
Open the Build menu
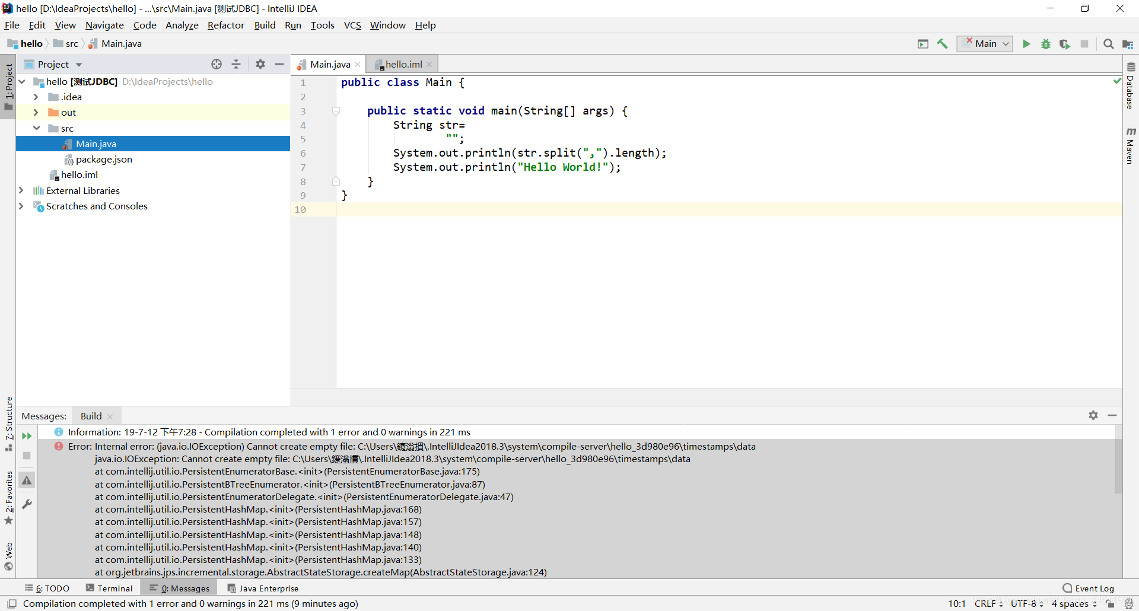265,25
